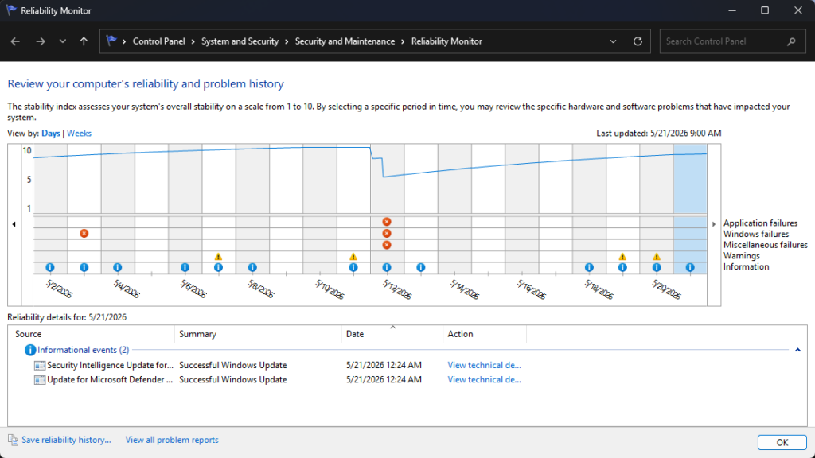
Task: Refresh the Reliability Monitor page
Action: (638, 41)
